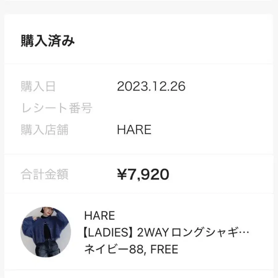The image size is (278, 278).
Task: Open the HARE brand name above the product title
Action: (x=99, y=216)
